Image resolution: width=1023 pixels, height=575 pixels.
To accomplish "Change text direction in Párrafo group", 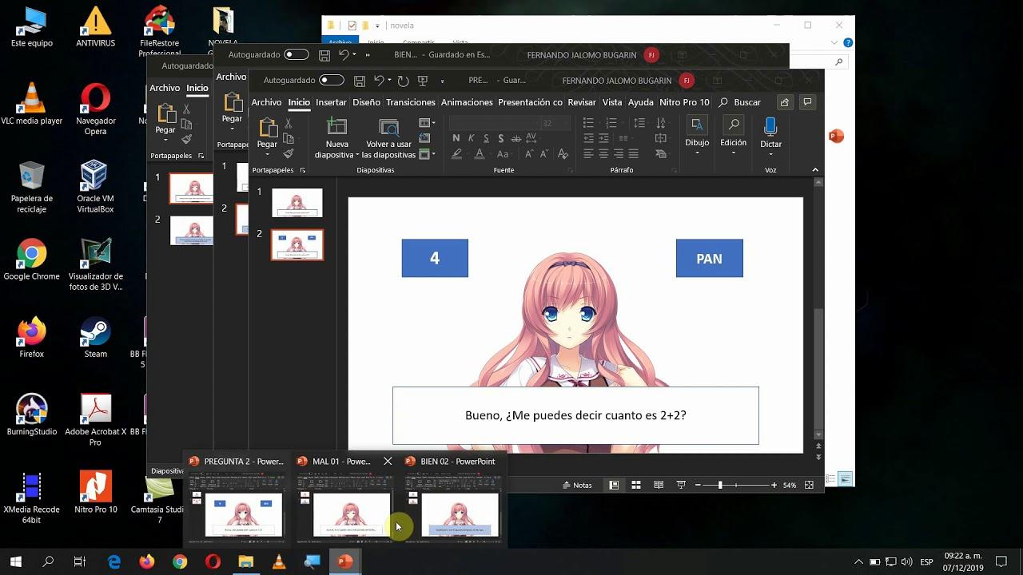I will (x=661, y=123).
